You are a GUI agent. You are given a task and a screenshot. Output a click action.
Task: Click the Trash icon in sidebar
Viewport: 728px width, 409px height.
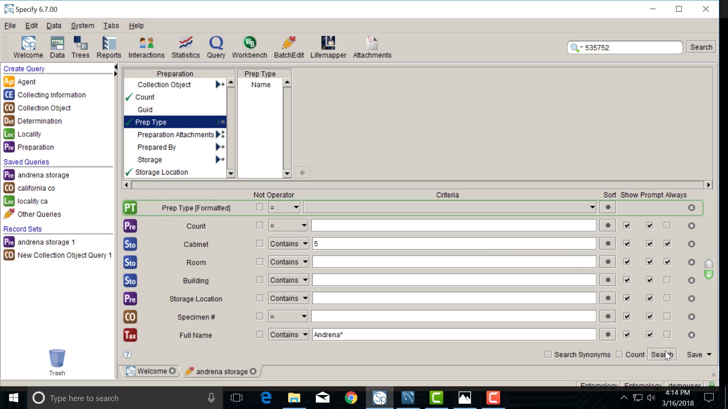click(x=57, y=362)
